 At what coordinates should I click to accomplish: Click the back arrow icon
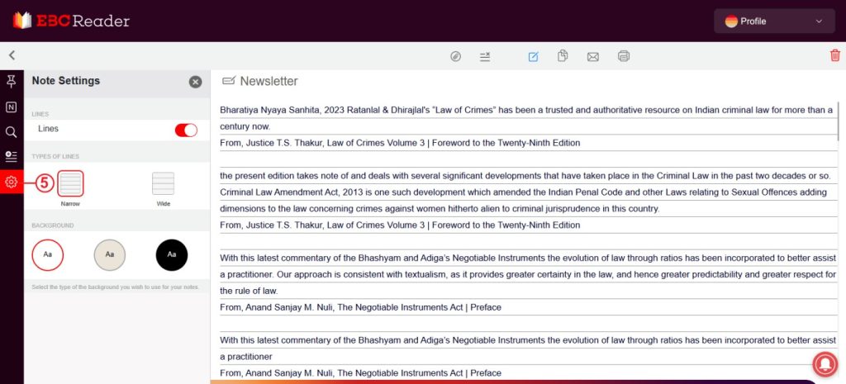12,55
